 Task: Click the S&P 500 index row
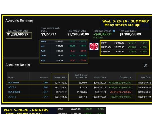[x=124, y=52]
